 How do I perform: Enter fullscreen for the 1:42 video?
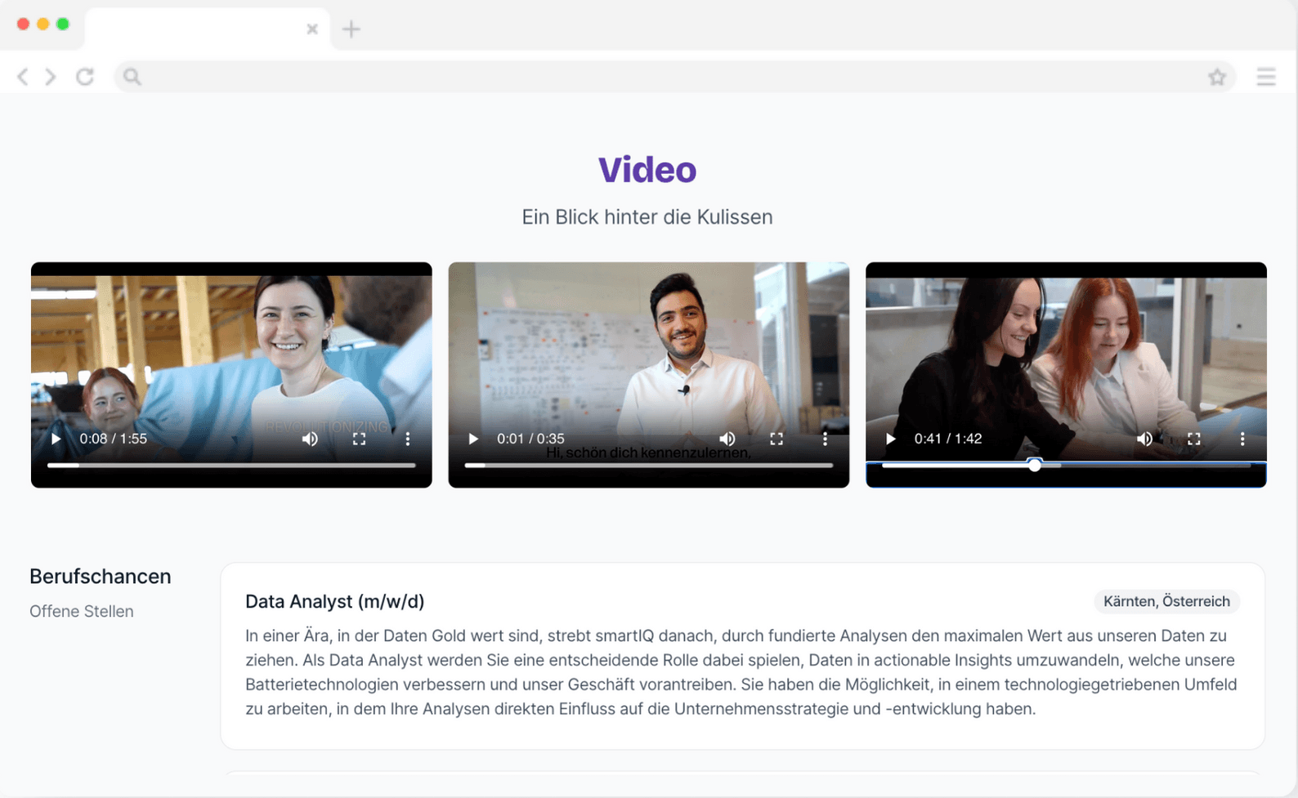pyautogui.click(x=1194, y=439)
